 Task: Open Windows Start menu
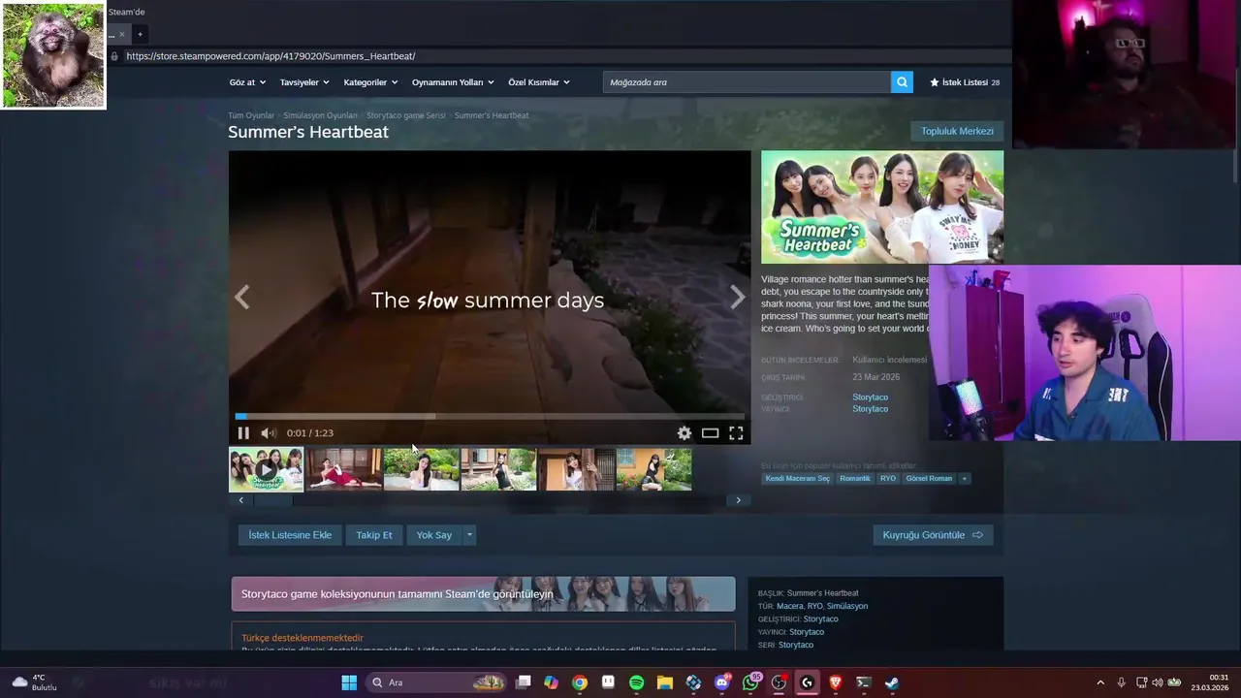pos(349,682)
